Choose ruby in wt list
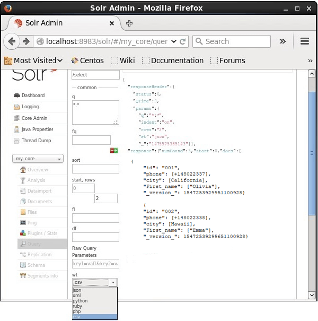 (95, 306)
